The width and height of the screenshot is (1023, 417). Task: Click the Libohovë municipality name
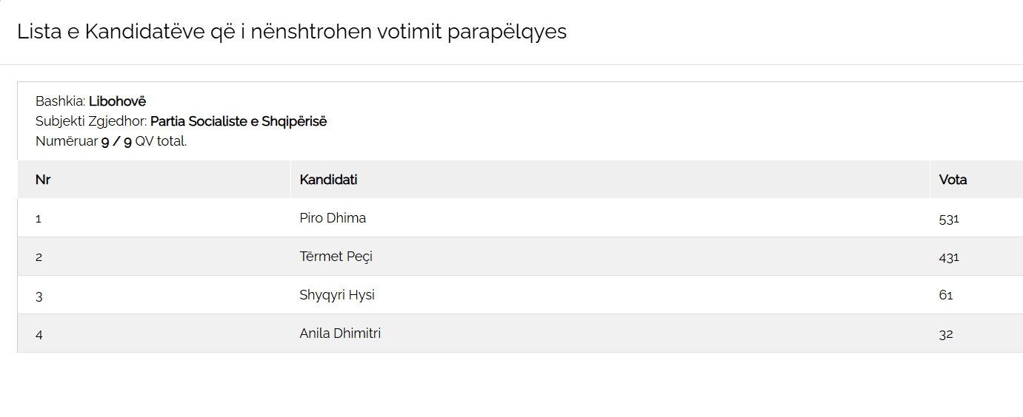117,101
